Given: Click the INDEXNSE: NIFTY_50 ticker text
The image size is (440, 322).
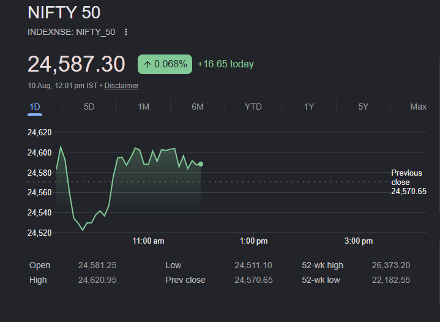Looking at the screenshot, I should point(71,32).
